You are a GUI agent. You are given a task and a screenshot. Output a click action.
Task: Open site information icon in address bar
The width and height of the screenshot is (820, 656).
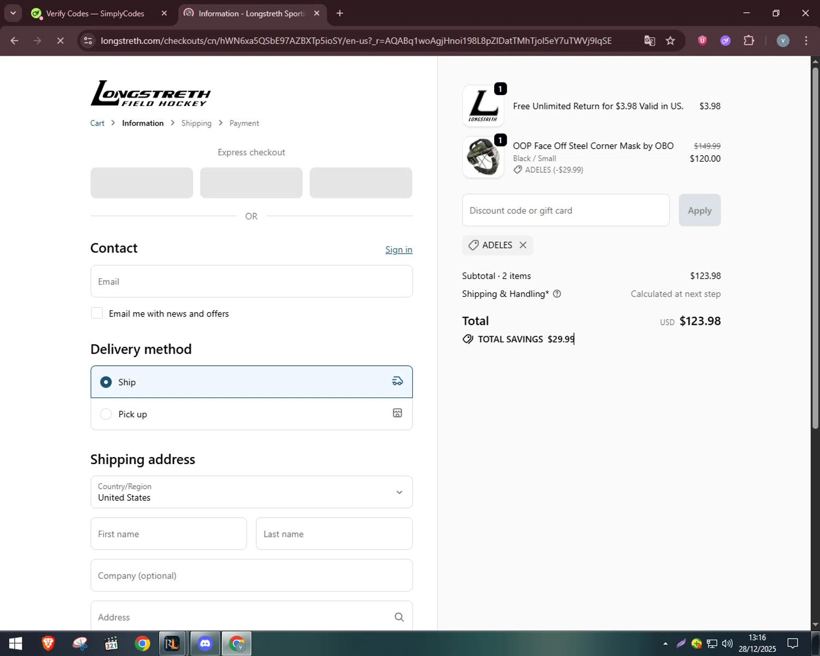click(88, 40)
